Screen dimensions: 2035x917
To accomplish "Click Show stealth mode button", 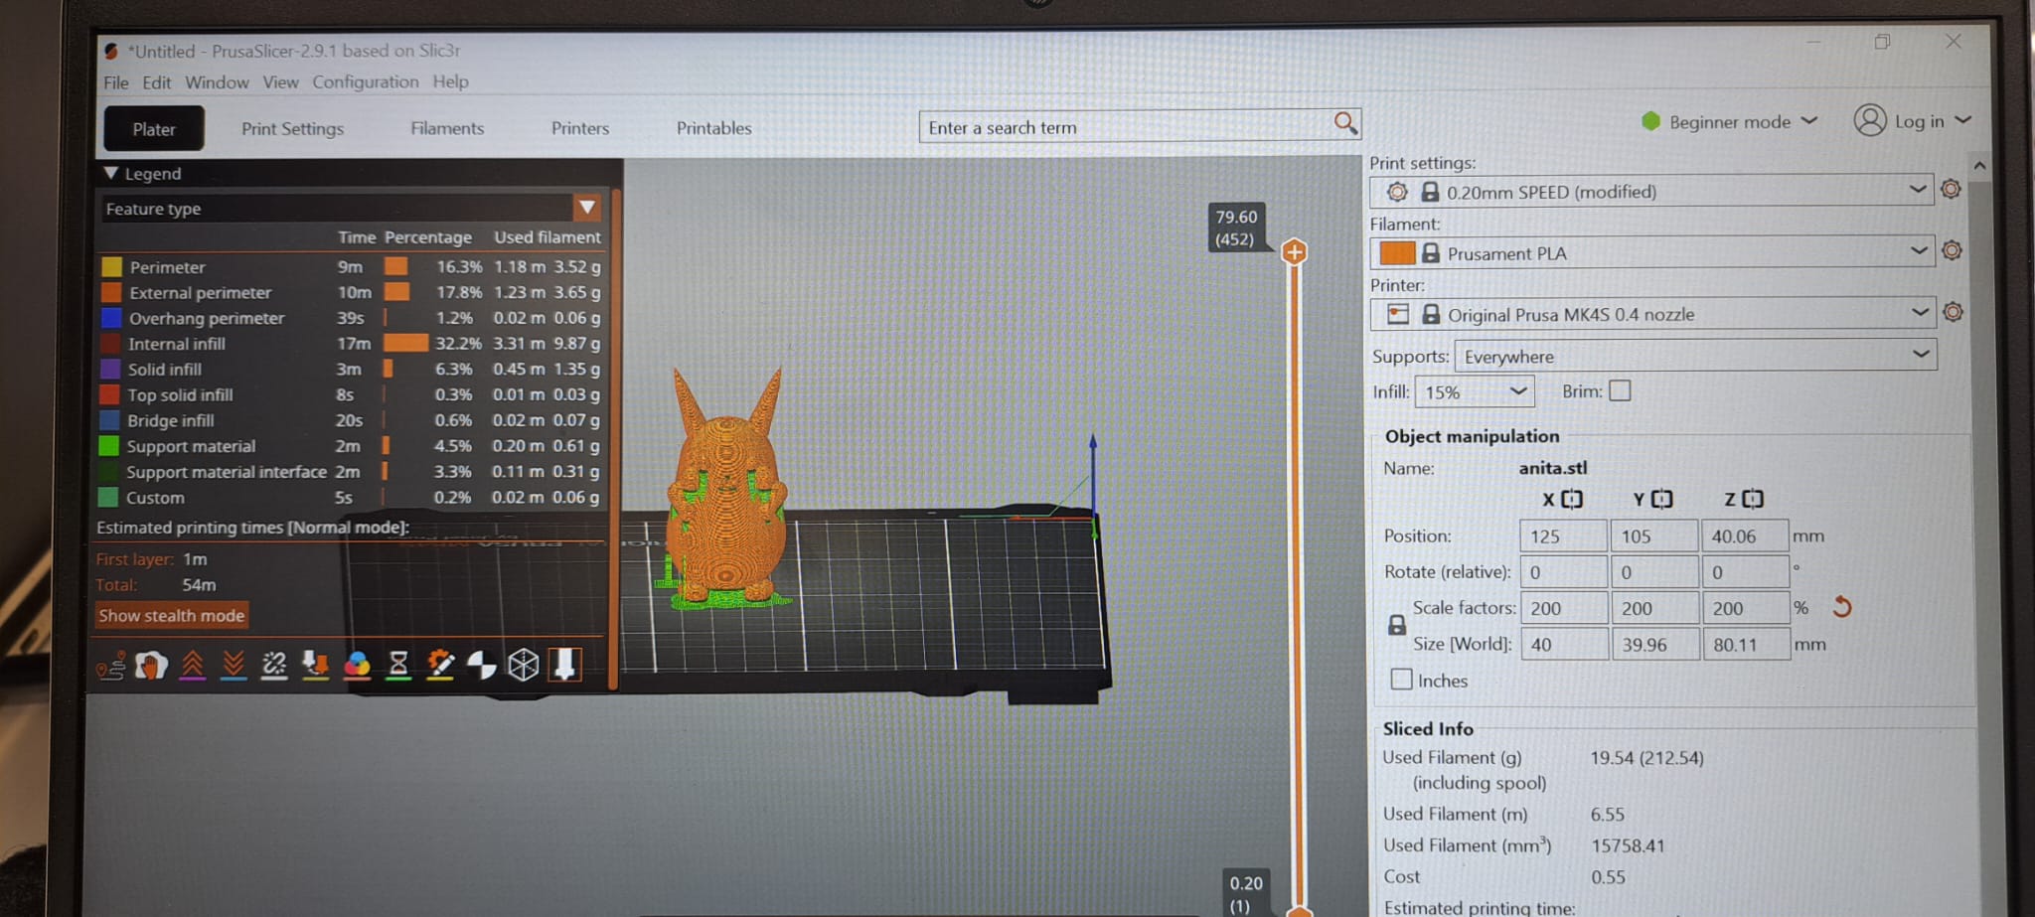I will pyautogui.click(x=171, y=616).
